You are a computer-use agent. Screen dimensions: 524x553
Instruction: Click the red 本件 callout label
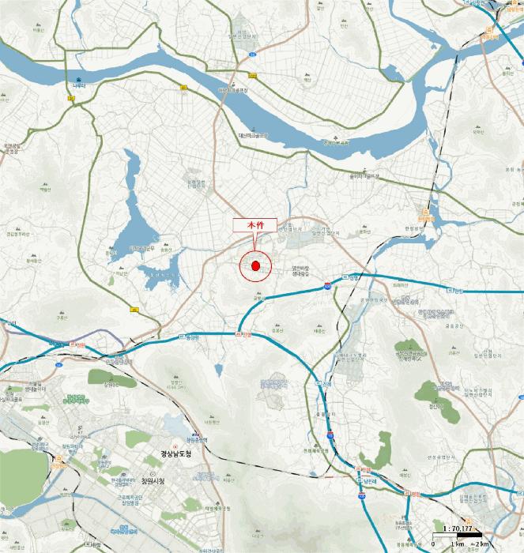(x=254, y=225)
